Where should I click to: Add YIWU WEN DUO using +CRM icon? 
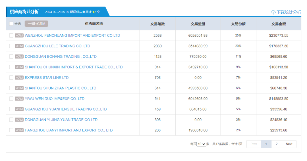pos(19,99)
